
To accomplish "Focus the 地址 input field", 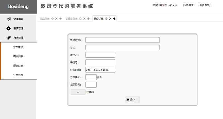I will (x=123, y=47).
